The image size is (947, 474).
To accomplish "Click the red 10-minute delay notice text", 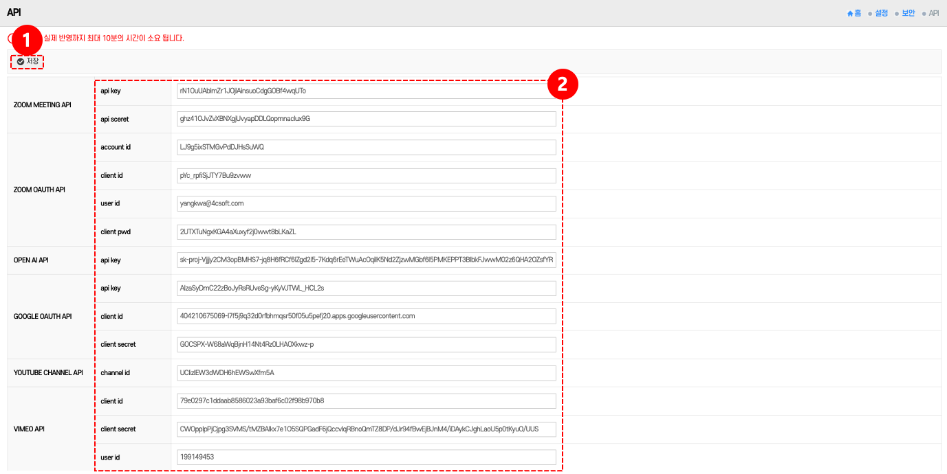I will click(113, 38).
